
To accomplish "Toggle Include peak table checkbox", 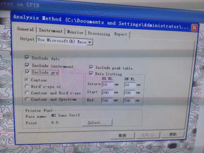I will click(91, 67).
